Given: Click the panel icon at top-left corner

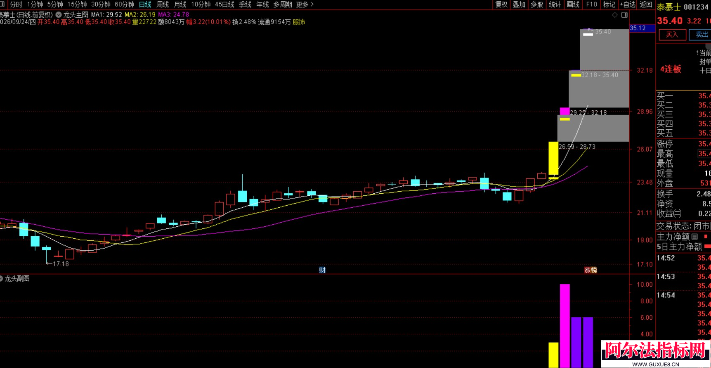Looking at the screenshot, I should [x=2, y=4].
